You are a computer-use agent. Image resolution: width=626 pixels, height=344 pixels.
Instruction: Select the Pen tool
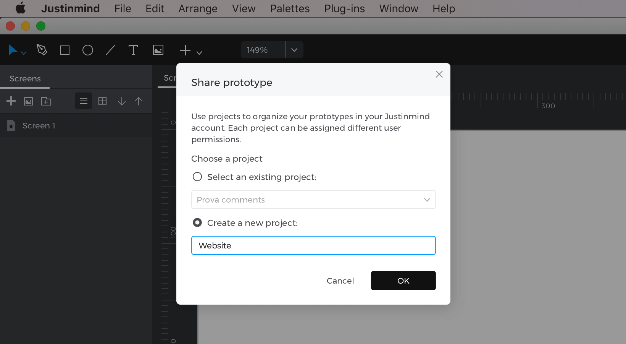pos(42,50)
